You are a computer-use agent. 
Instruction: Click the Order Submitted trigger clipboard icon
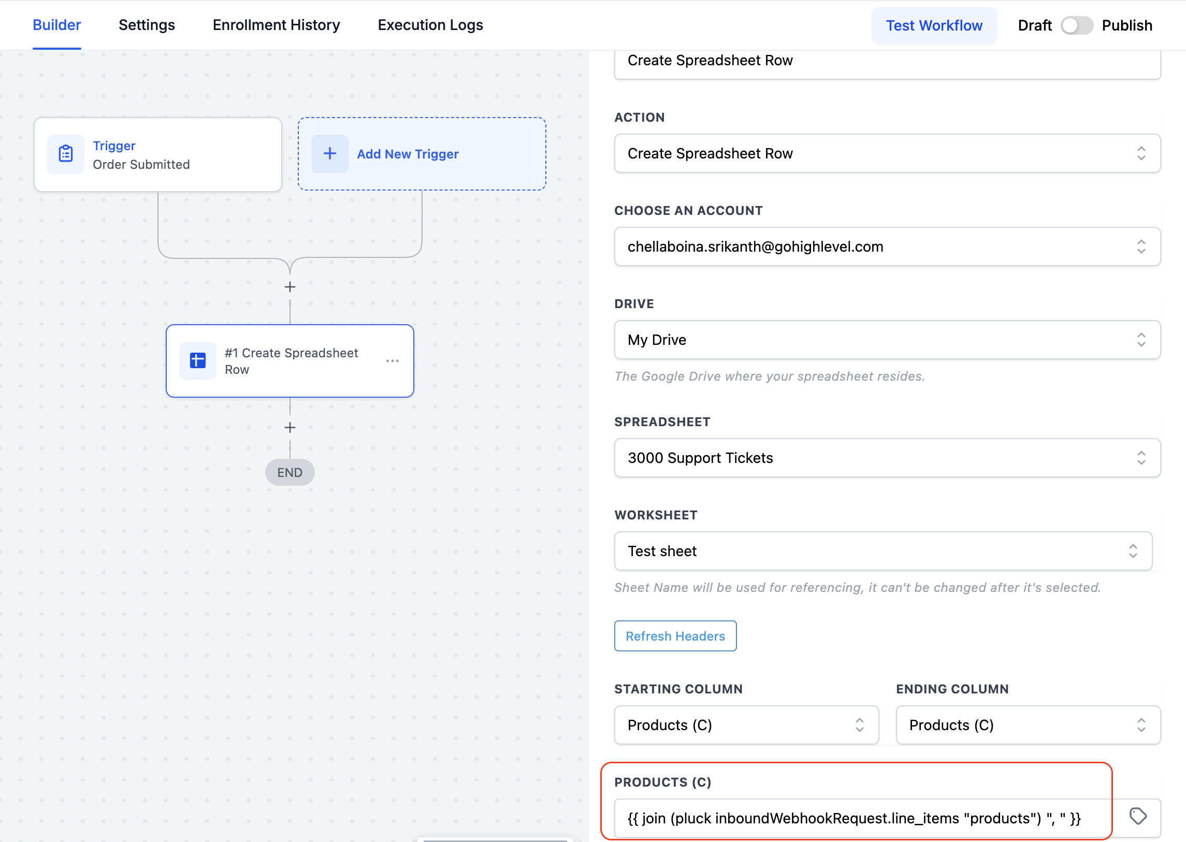pyautogui.click(x=66, y=154)
